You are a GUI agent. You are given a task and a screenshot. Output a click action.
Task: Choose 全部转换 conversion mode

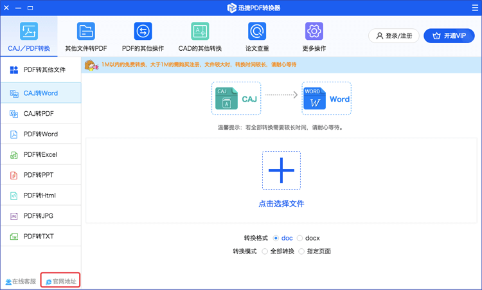point(265,251)
